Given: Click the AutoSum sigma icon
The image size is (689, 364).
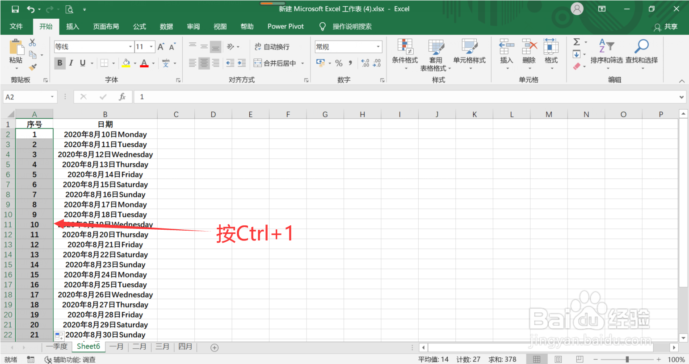Looking at the screenshot, I should [577, 42].
